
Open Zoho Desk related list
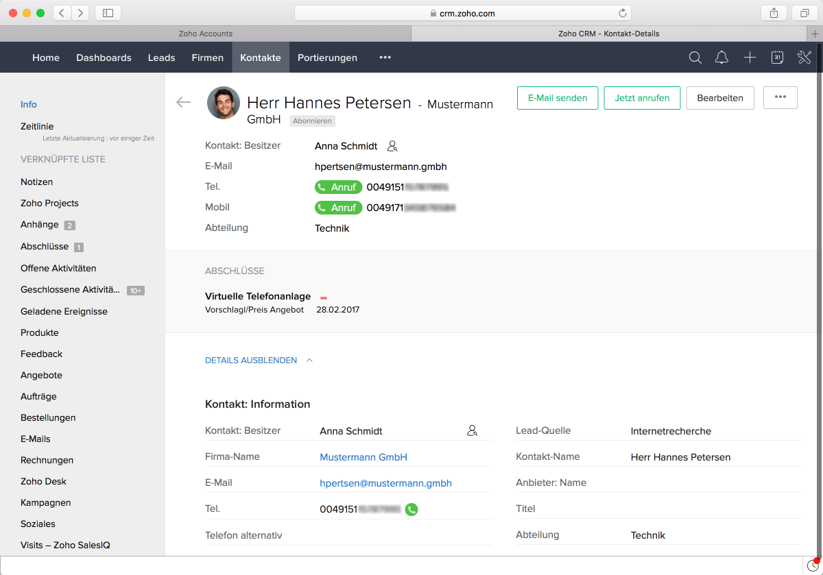click(43, 481)
